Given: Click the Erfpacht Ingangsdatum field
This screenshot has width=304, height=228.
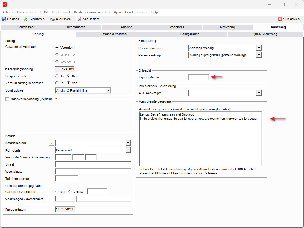Looking at the screenshot, I should pos(199,77).
